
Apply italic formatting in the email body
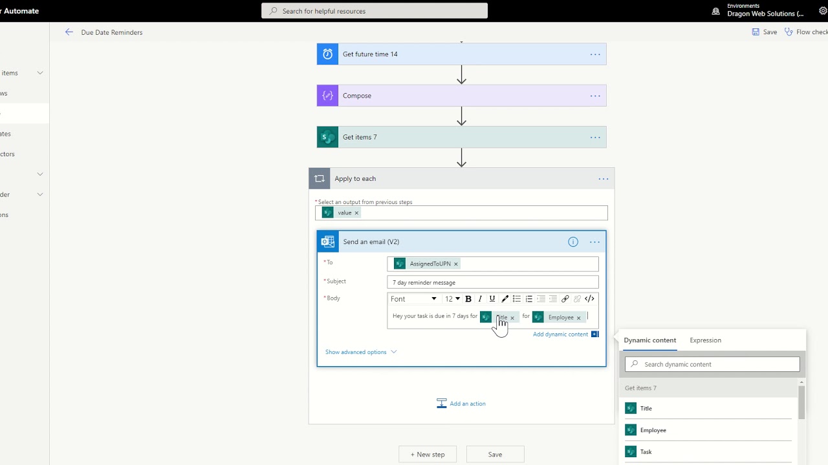pyautogui.click(x=480, y=298)
